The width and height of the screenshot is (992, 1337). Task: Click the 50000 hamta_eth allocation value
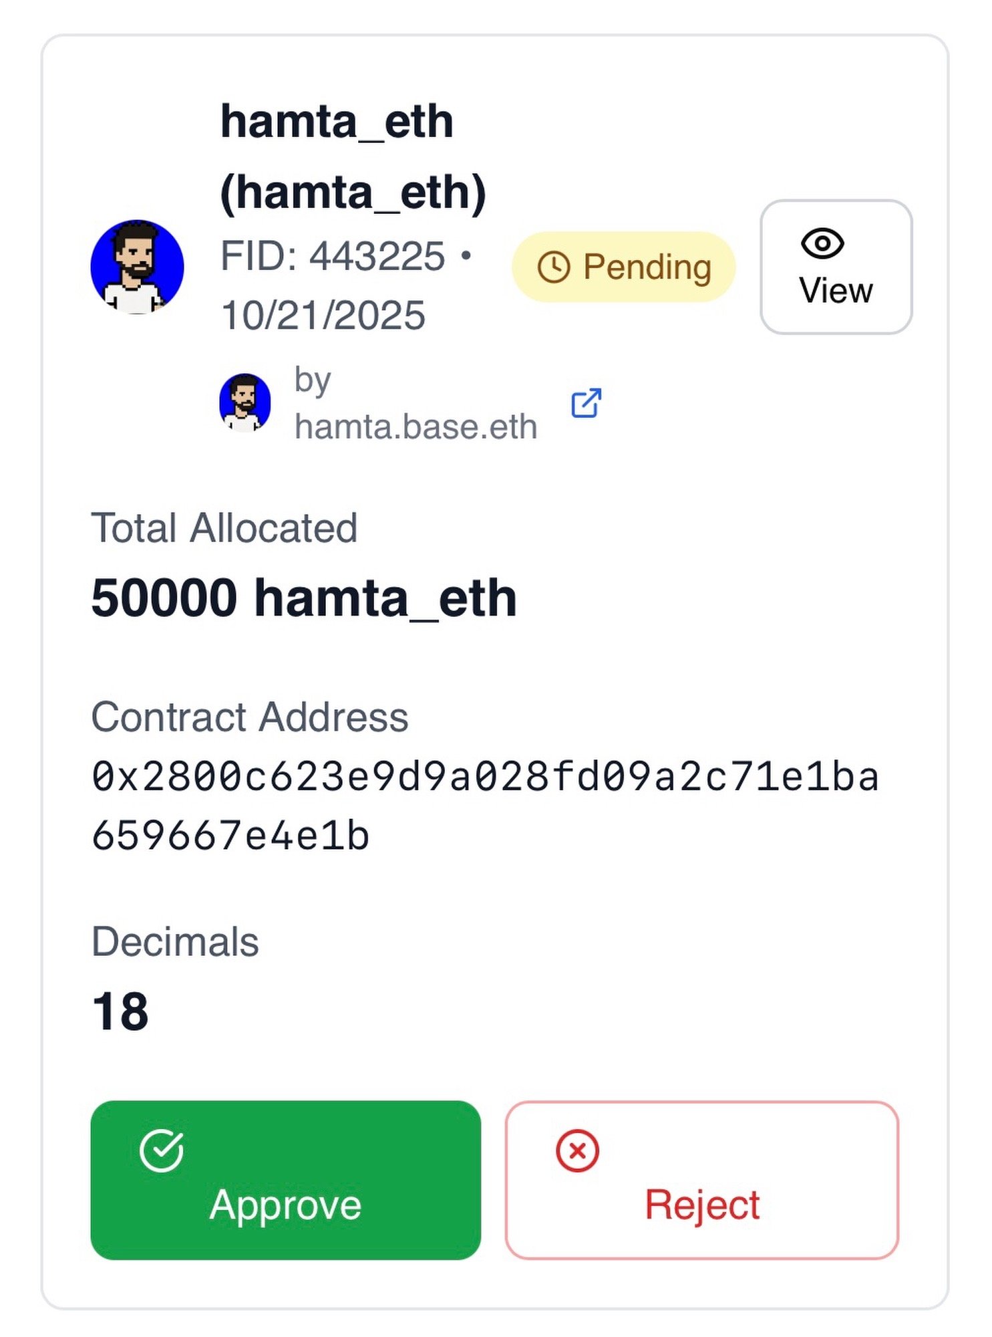[x=304, y=598]
